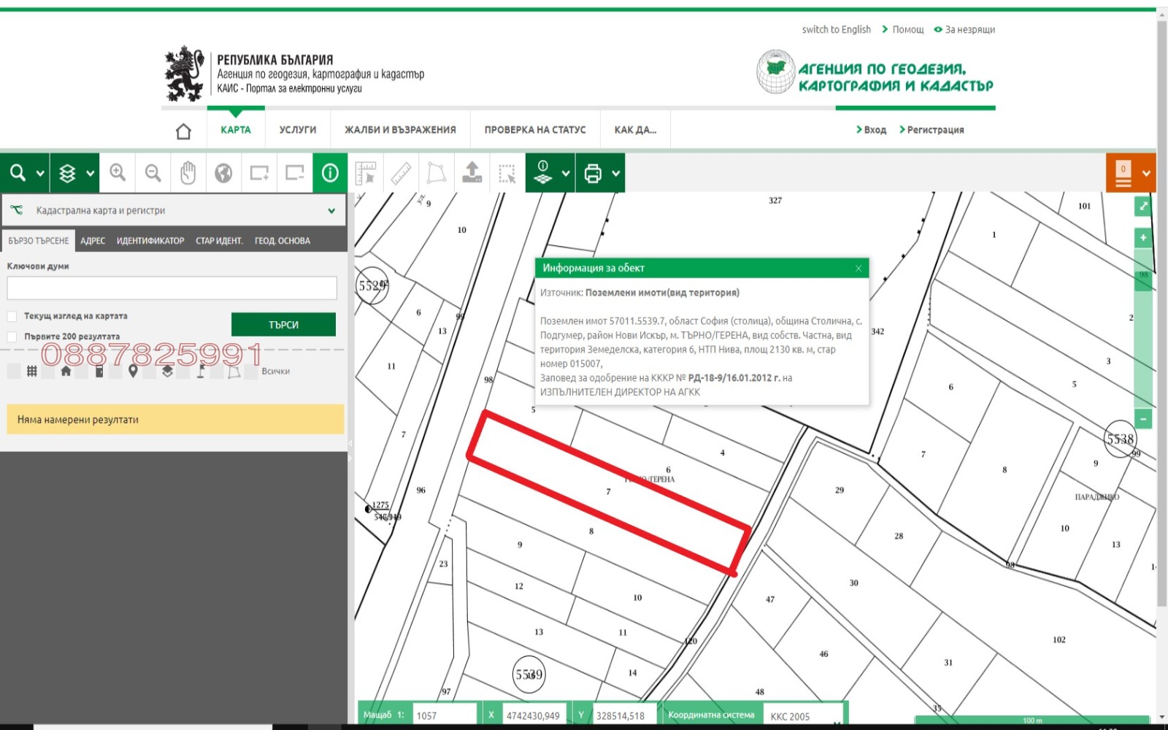Viewport: 1168px width, 730px height.
Task: Open the info (i) tool
Action: click(x=330, y=173)
